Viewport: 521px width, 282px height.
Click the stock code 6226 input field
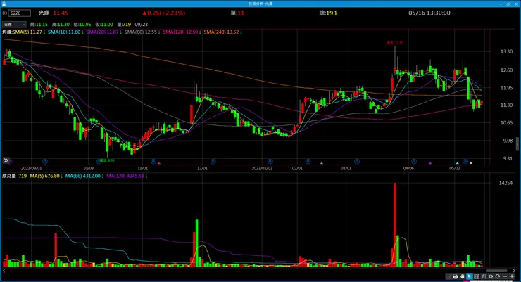click(20, 13)
